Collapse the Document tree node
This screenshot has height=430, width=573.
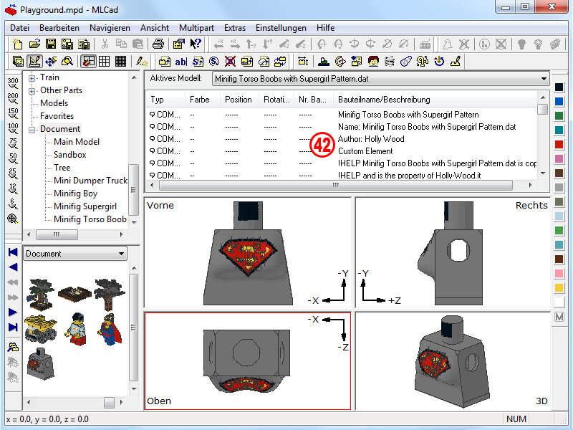[32, 130]
